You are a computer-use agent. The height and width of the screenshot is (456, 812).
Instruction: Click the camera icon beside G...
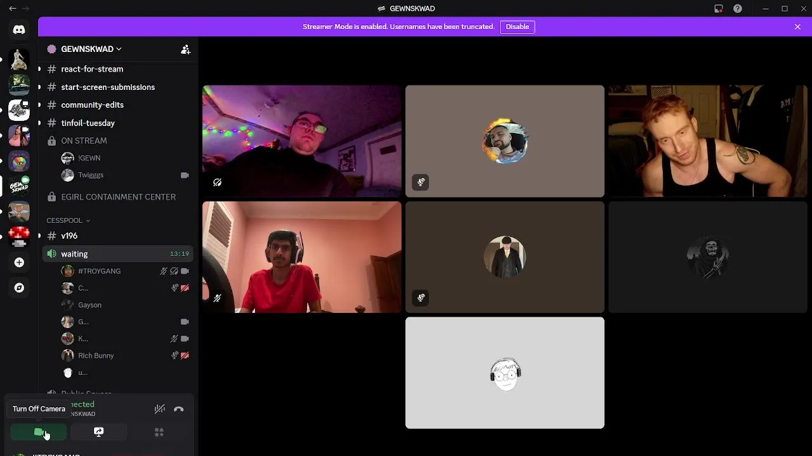(185, 322)
